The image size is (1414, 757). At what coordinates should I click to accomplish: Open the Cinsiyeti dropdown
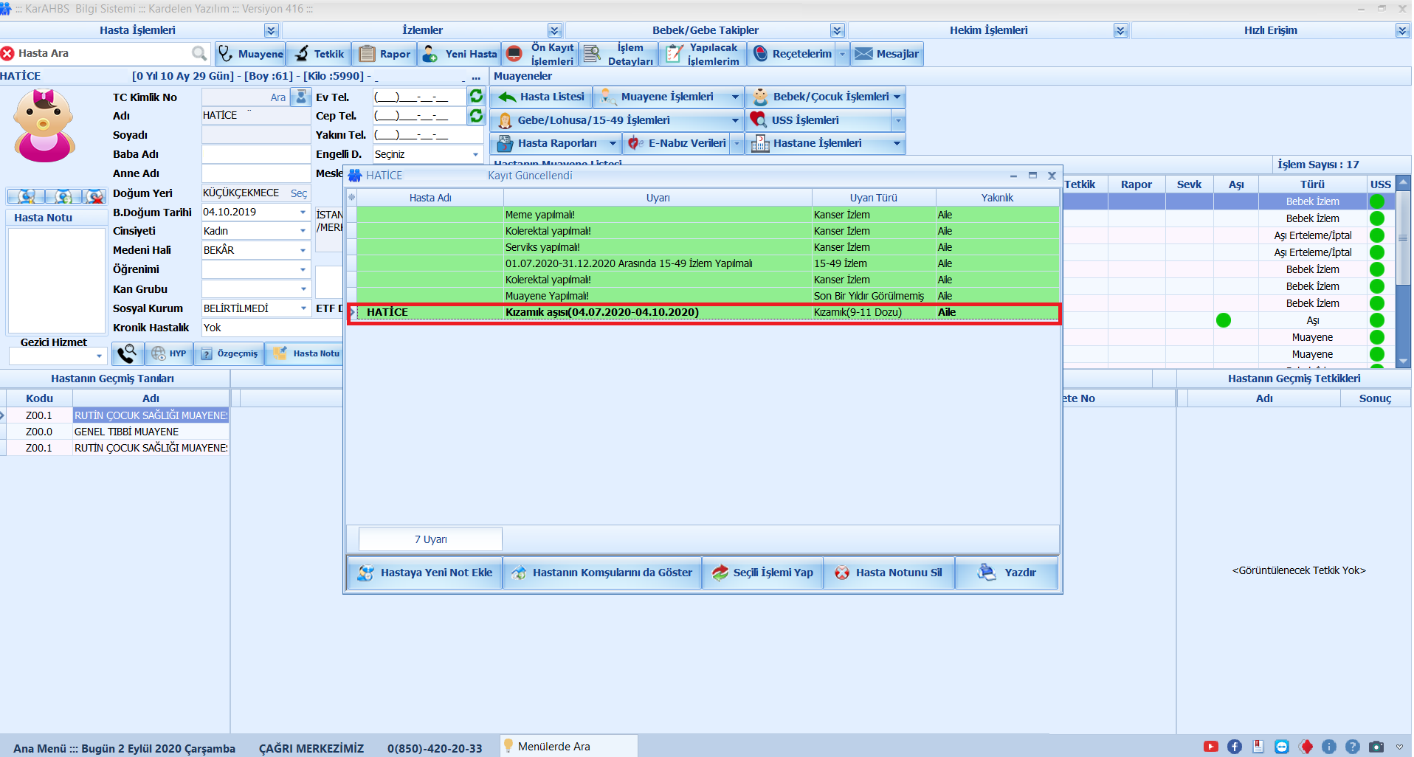tap(303, 231)
